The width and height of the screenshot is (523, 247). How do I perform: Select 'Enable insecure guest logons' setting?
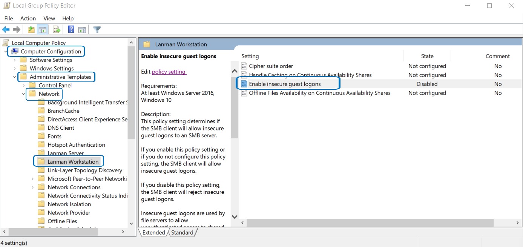pos(285,84)
